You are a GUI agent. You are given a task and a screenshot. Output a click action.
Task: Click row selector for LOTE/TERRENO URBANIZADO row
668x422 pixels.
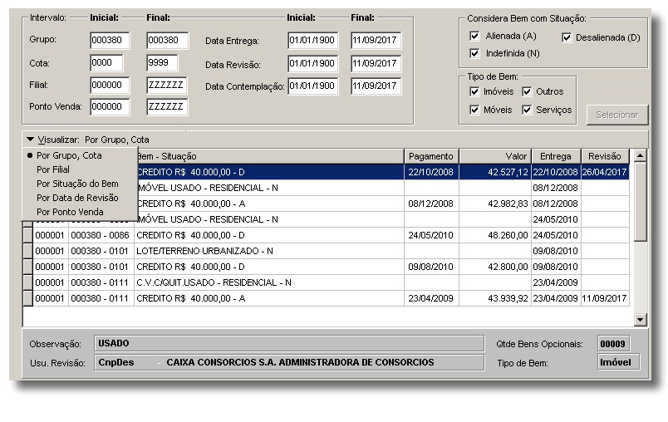point(27,251)
